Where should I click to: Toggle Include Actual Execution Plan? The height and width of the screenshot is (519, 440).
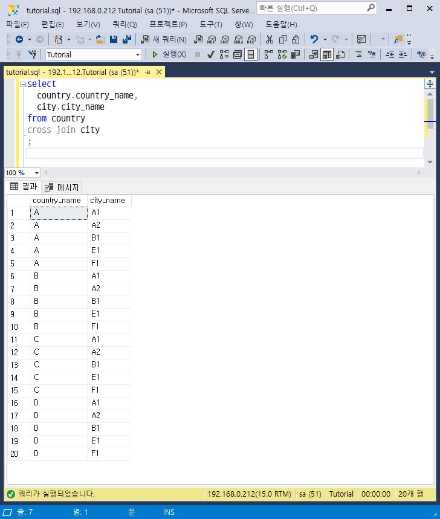268,54
